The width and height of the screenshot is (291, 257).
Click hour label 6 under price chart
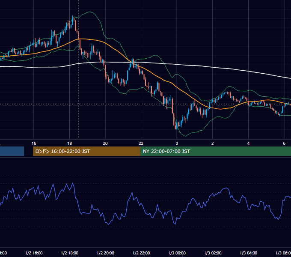click(284, 143)
